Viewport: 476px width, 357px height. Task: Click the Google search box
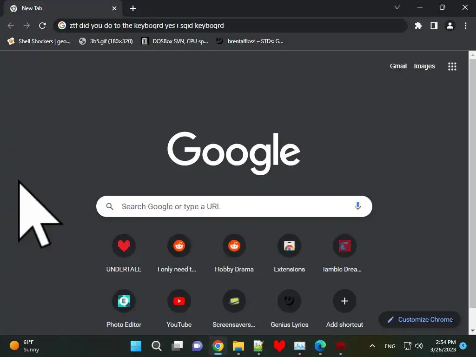tap(234, 206)
